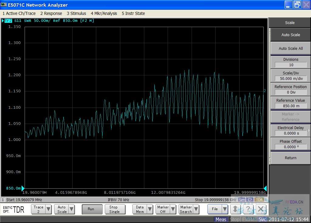
Task: Click the Svc status bar indicator
Action: click(x=262, y=219)
